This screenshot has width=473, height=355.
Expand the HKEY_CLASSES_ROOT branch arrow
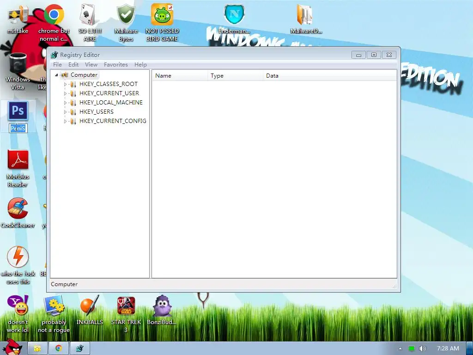click(x=65, y=84)
